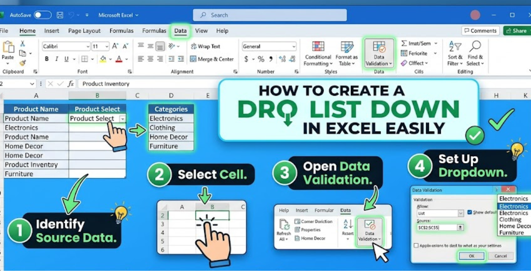Open the File tab

coord(4,31)
